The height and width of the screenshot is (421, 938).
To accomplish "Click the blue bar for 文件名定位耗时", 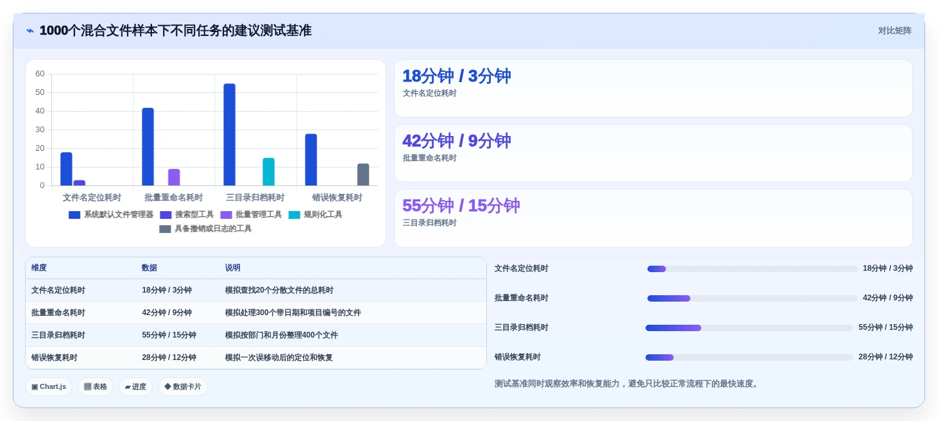I will point(66,169).
